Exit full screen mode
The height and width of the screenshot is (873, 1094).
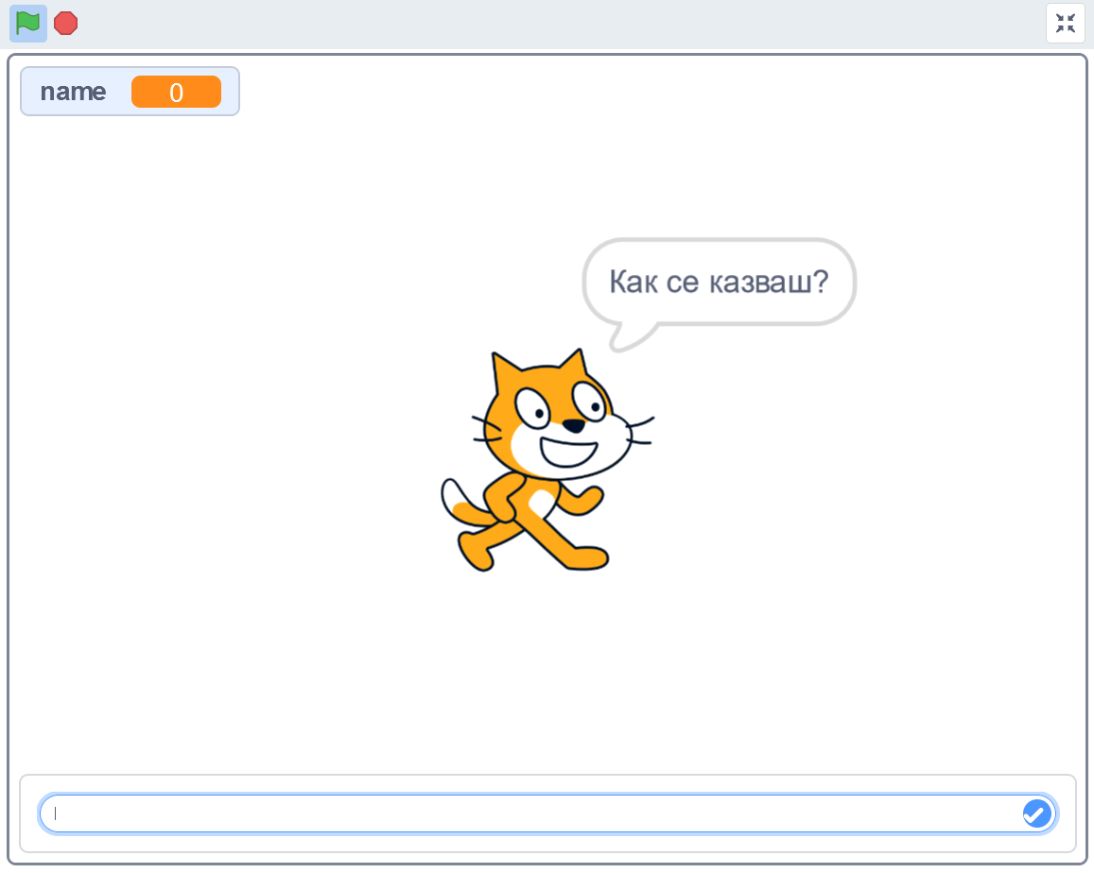[1065, 23]
